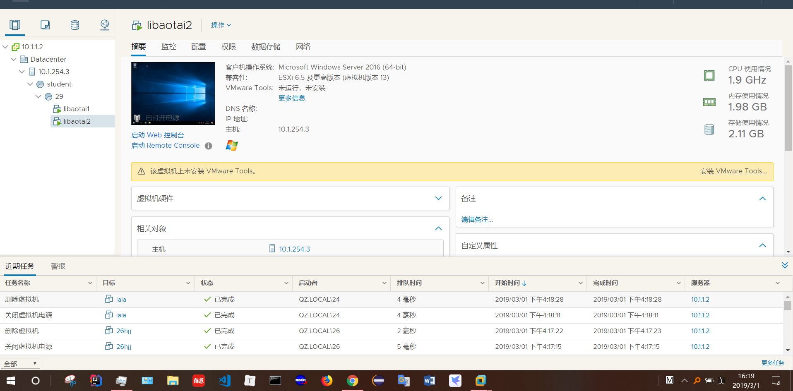Open the 全部 task filter dropdown
This screenshot has height=391, width=793.
[20, 363]
